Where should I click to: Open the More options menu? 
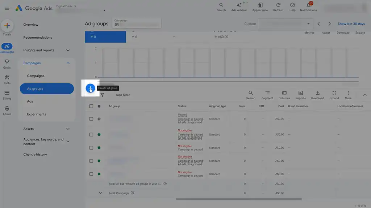pyautogui.click(x=348, y=95)
